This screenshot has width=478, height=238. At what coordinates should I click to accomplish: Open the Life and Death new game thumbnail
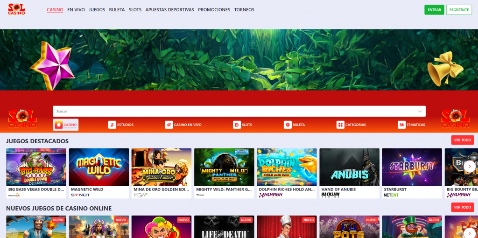tap(224, 227)
